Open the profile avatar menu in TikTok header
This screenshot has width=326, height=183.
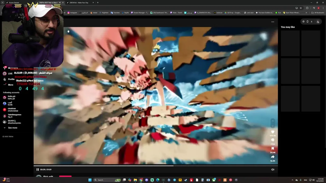(318, 22)
